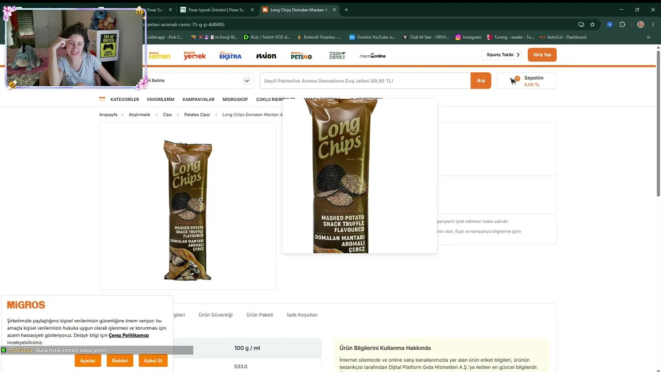Go to the Atıştırmalık breadcrumb
The image size is (661, 372).
139,115
